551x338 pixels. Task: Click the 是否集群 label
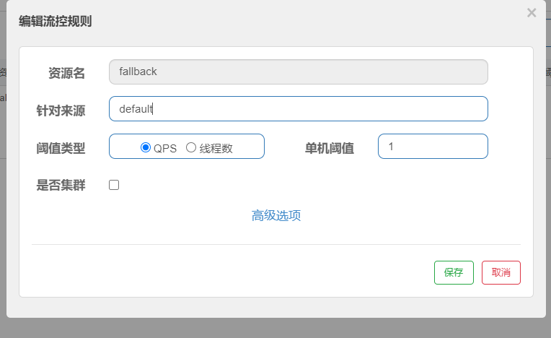tap(61, 185)
